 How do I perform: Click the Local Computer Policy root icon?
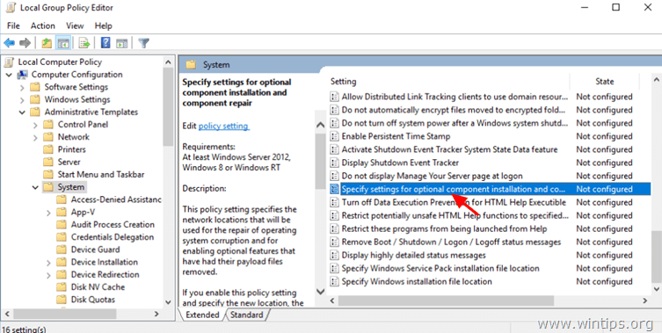[x=9, y=62]
